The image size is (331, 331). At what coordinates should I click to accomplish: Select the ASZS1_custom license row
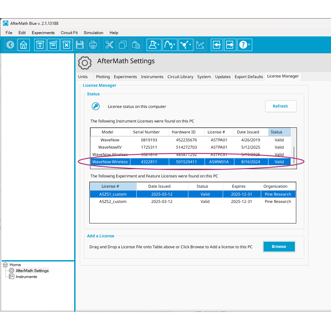[193, 194]
